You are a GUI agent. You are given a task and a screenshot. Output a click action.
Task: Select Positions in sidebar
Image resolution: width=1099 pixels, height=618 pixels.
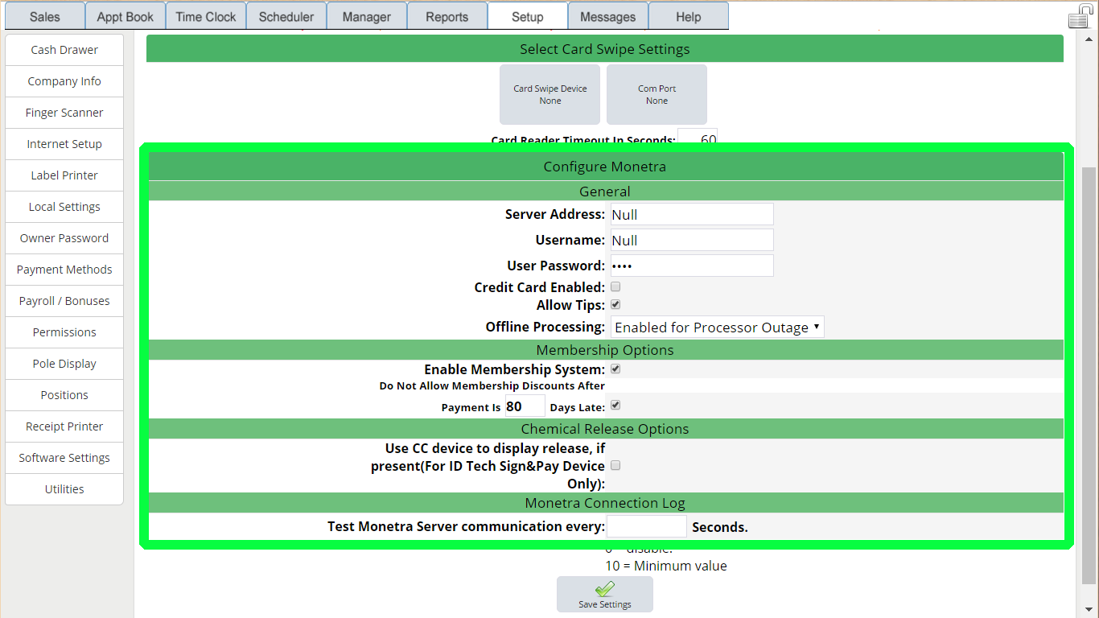[64, 395]
